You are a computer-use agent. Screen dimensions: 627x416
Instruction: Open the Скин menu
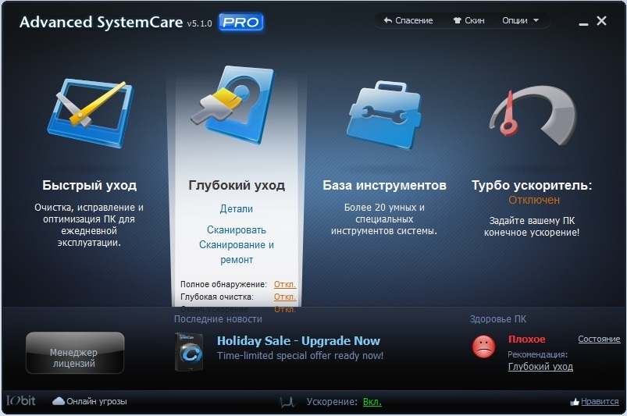468,20
